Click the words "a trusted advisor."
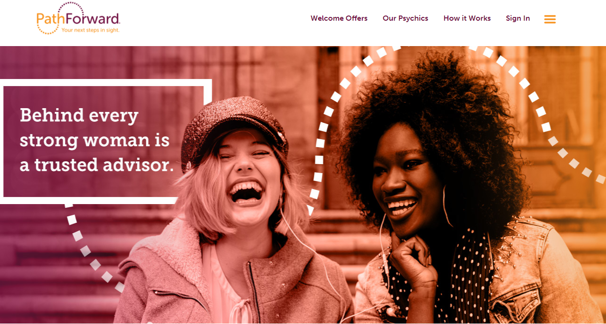 pos(96,165)
